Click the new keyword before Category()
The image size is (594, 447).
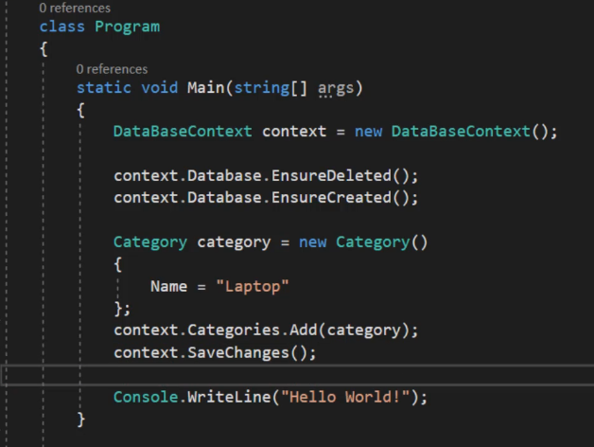click(312, 242)
